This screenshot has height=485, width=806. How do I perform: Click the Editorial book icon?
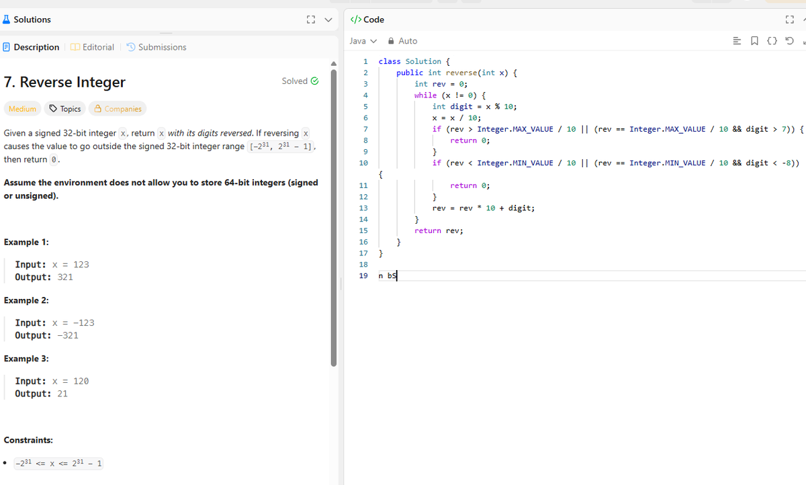(x=75, y=47)
